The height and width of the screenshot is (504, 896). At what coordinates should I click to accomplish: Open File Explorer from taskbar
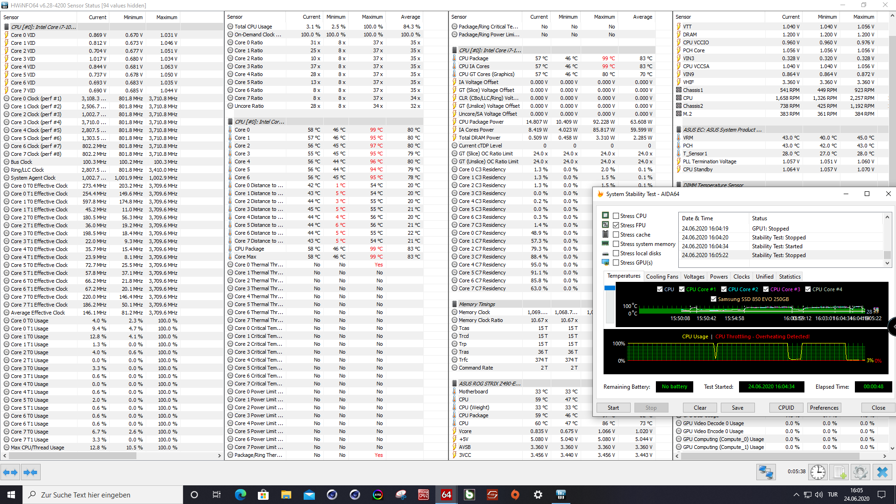[x=286, y=495]
